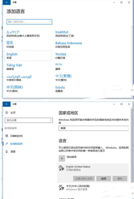Select Isizulu 祖鲁语 language

[x=60, y=89]
